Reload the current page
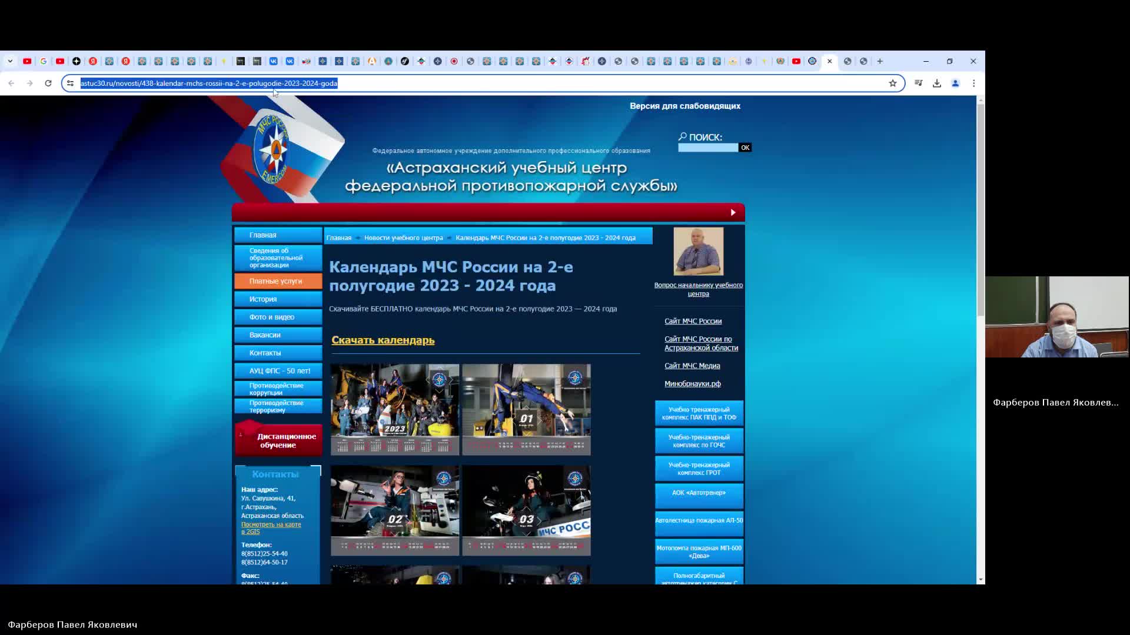This screenshot has width=1130, height=635. pos(48,83)
